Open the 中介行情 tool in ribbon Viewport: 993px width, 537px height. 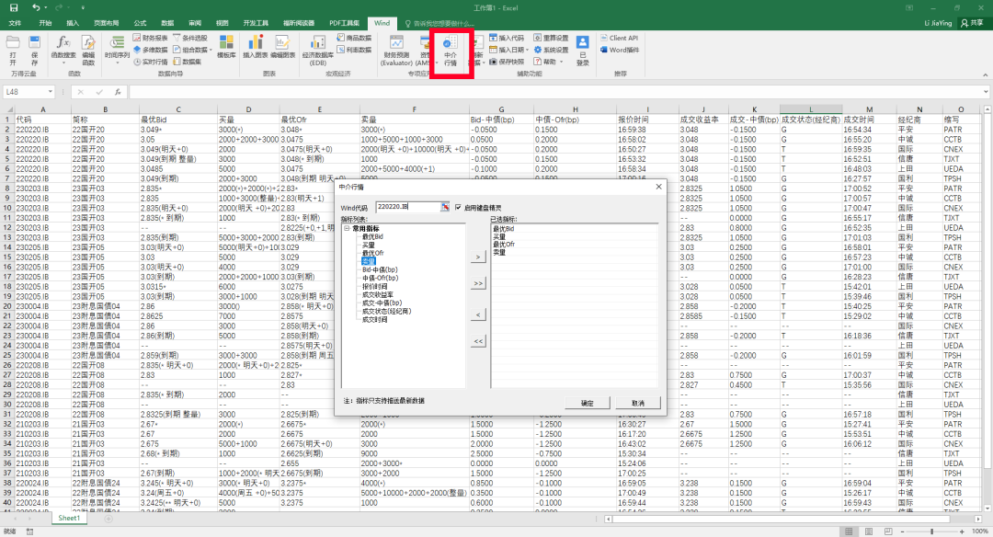(450, 51)
